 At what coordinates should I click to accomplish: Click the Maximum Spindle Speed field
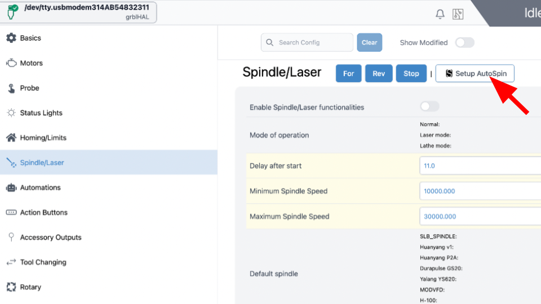[480, 216]
